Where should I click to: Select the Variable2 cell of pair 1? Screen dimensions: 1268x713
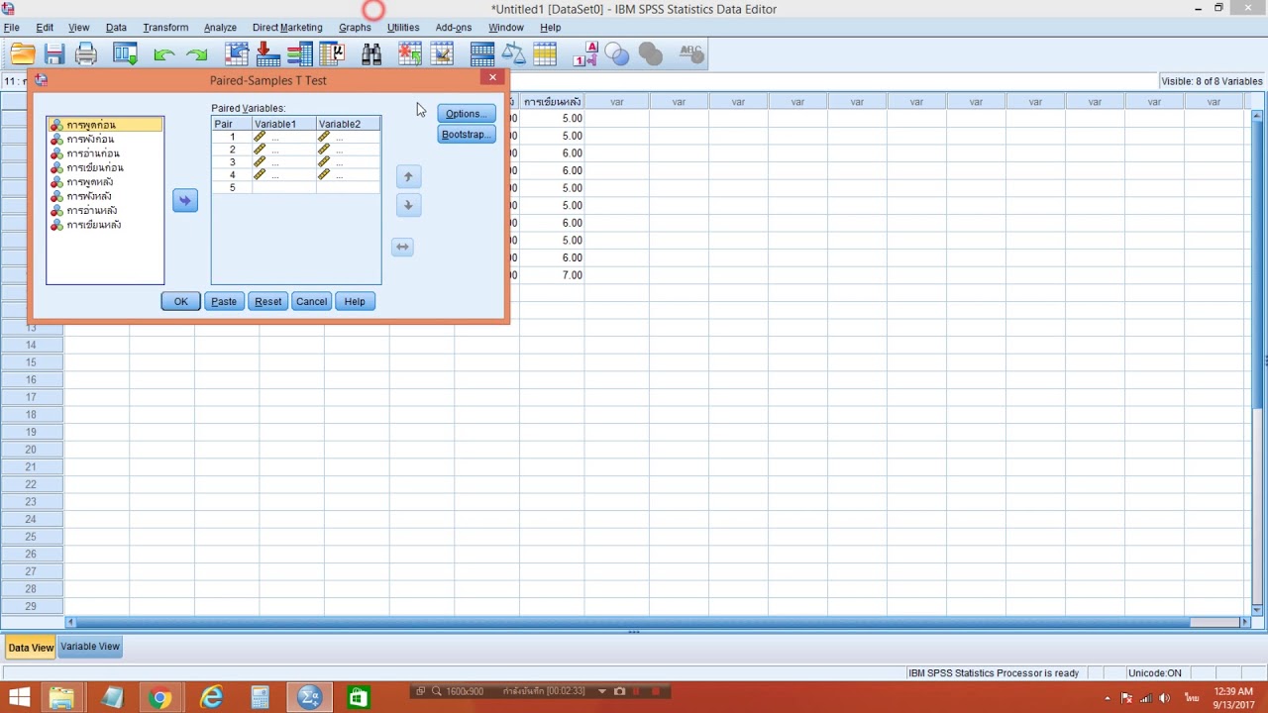pyautogui.click(x=348, y=137)
